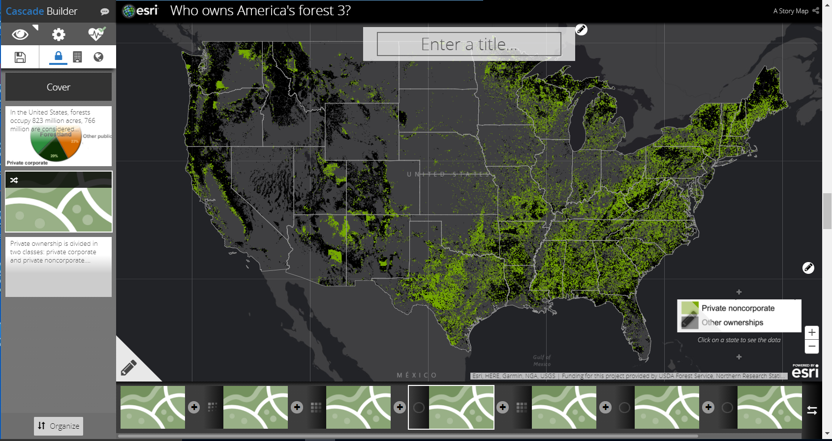
Task: Open the 'A Story Map' link
Action: click(791, 11)
